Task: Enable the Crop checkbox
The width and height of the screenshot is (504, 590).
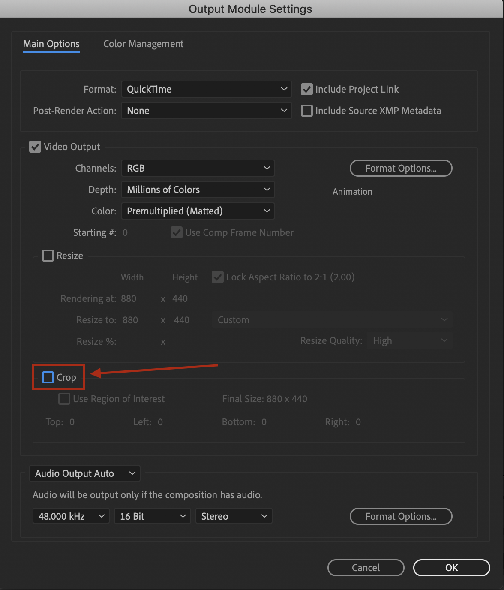Action: point(48,377)
